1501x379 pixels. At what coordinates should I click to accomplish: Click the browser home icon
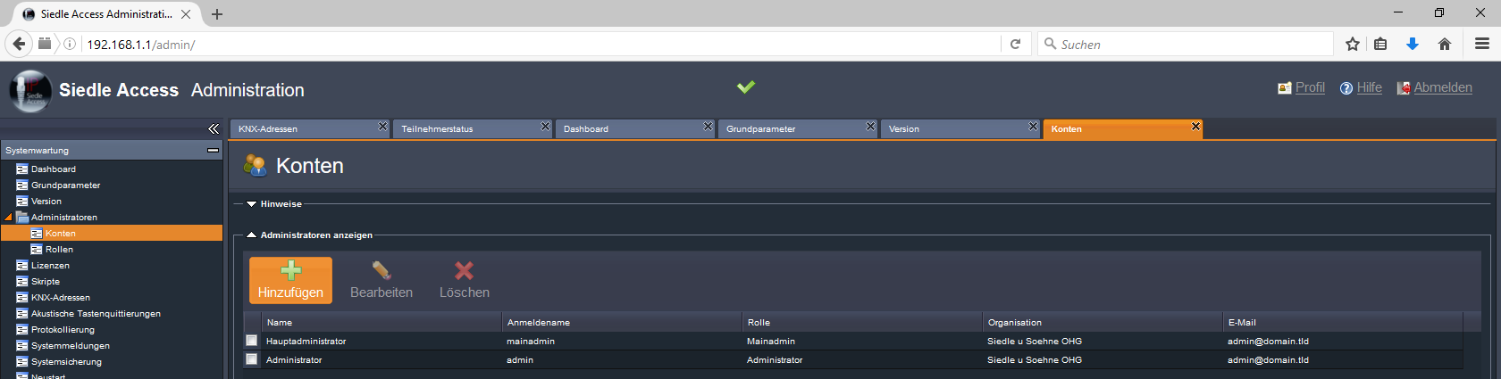(x=1445, y=44)
